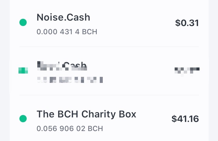Click the BCH unit label under Noise.Cash
This screenshot has width=218, height=141.
89,32
